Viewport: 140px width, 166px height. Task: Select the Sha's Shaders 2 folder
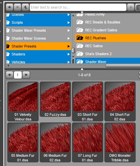click(108, 54)
